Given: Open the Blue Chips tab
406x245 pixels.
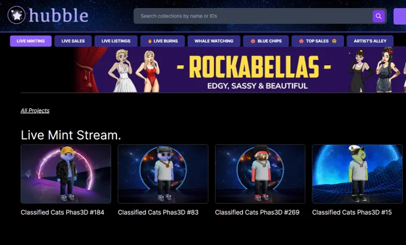Looking at the screenshot, I should click(x=266, y=41).
